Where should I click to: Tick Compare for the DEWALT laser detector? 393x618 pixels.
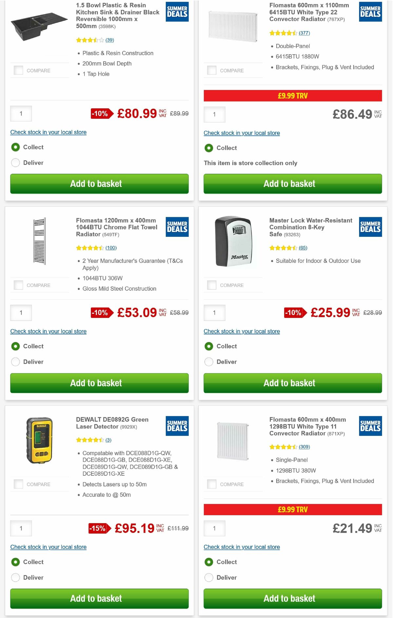click(18, 484)
